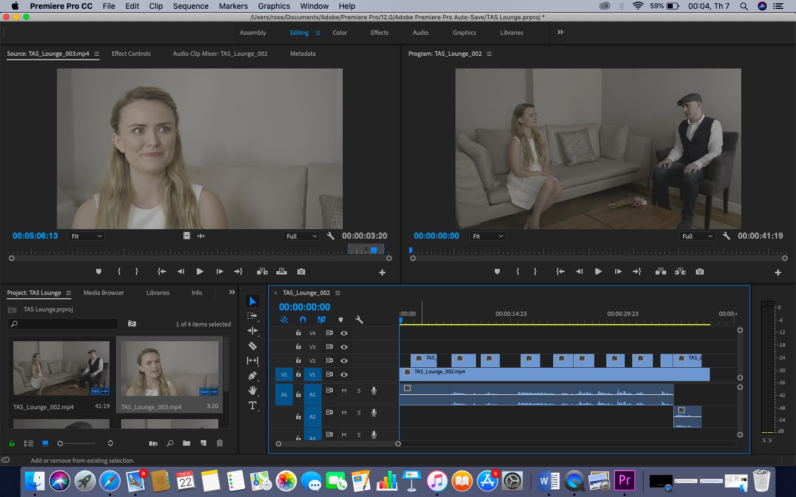
Task: Select the Hand tool
Action: coord(253,390)
